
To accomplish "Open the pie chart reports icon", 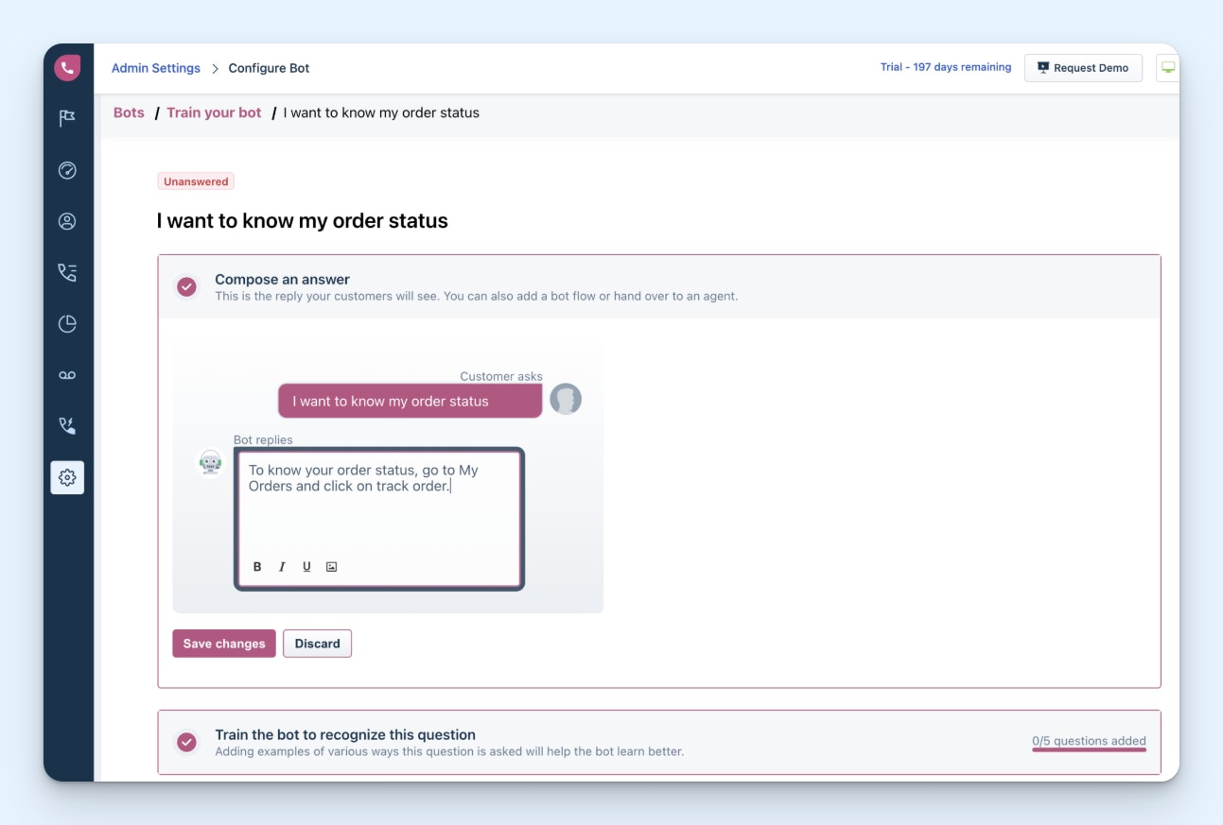I will (67, 324).
